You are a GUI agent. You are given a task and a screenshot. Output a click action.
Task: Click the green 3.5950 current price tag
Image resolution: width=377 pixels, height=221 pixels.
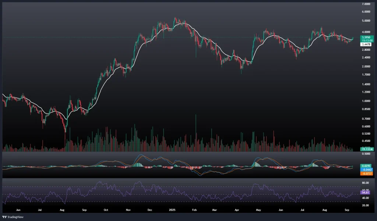(366, 37)
